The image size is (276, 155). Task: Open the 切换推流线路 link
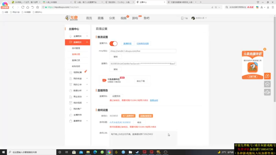click(142, 43)
